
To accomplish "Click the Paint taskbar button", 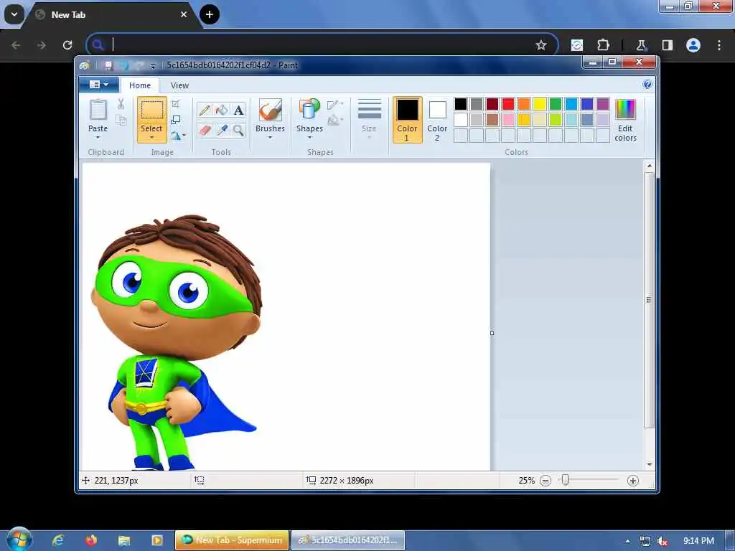I will (348, 540).
